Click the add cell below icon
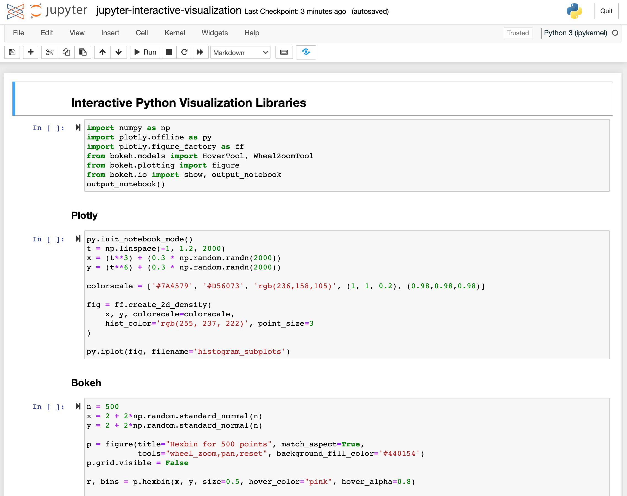 30,52
